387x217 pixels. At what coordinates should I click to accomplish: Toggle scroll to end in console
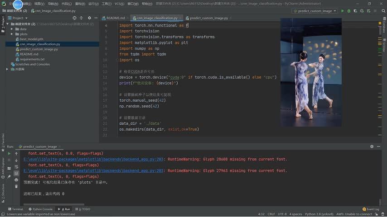[x=16, y=173]
